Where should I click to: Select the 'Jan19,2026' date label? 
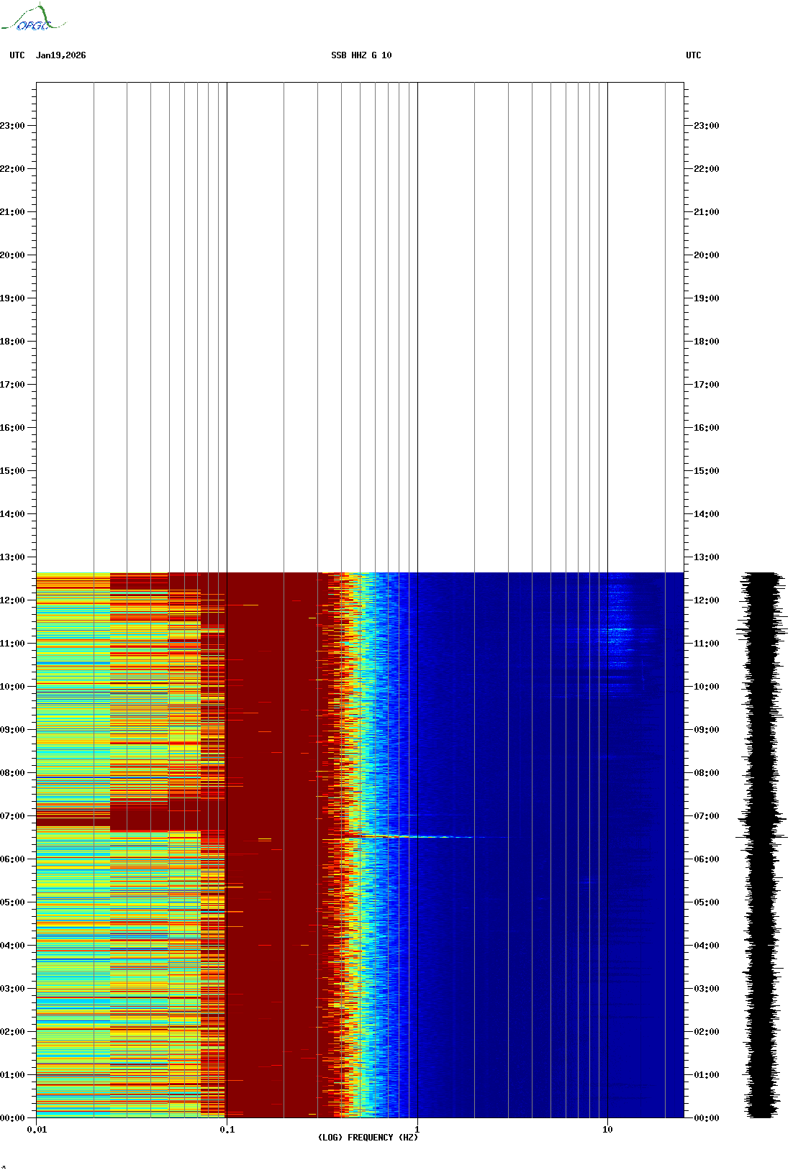click(60, 55)
